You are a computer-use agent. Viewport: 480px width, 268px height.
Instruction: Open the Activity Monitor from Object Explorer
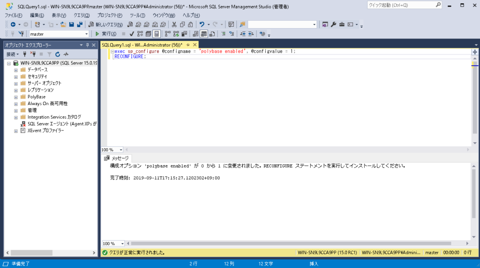point(66,54)
